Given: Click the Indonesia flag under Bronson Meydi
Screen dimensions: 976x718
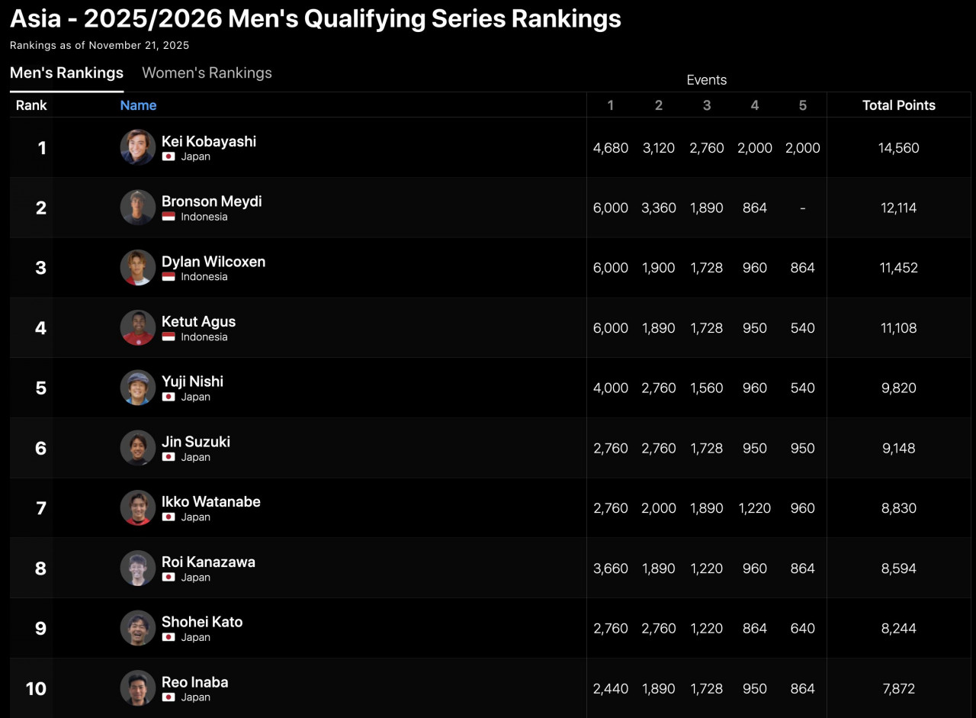Looking at the screenshot, I should pos(169,217).
